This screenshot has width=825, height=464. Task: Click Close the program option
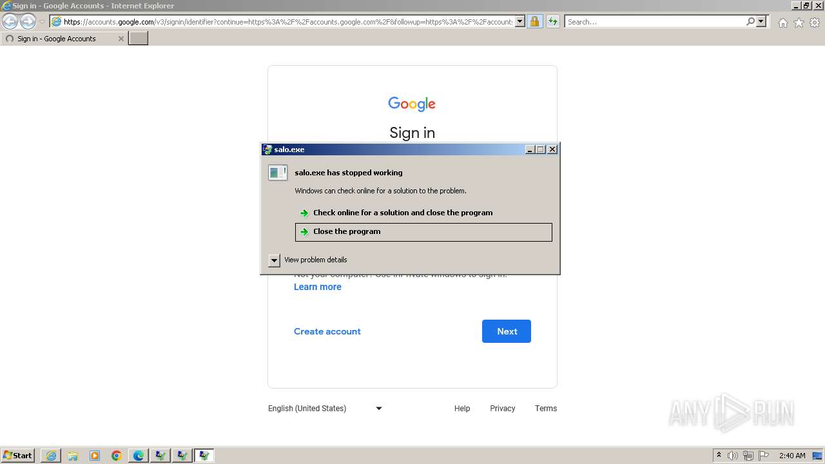[x=423, y=232]
